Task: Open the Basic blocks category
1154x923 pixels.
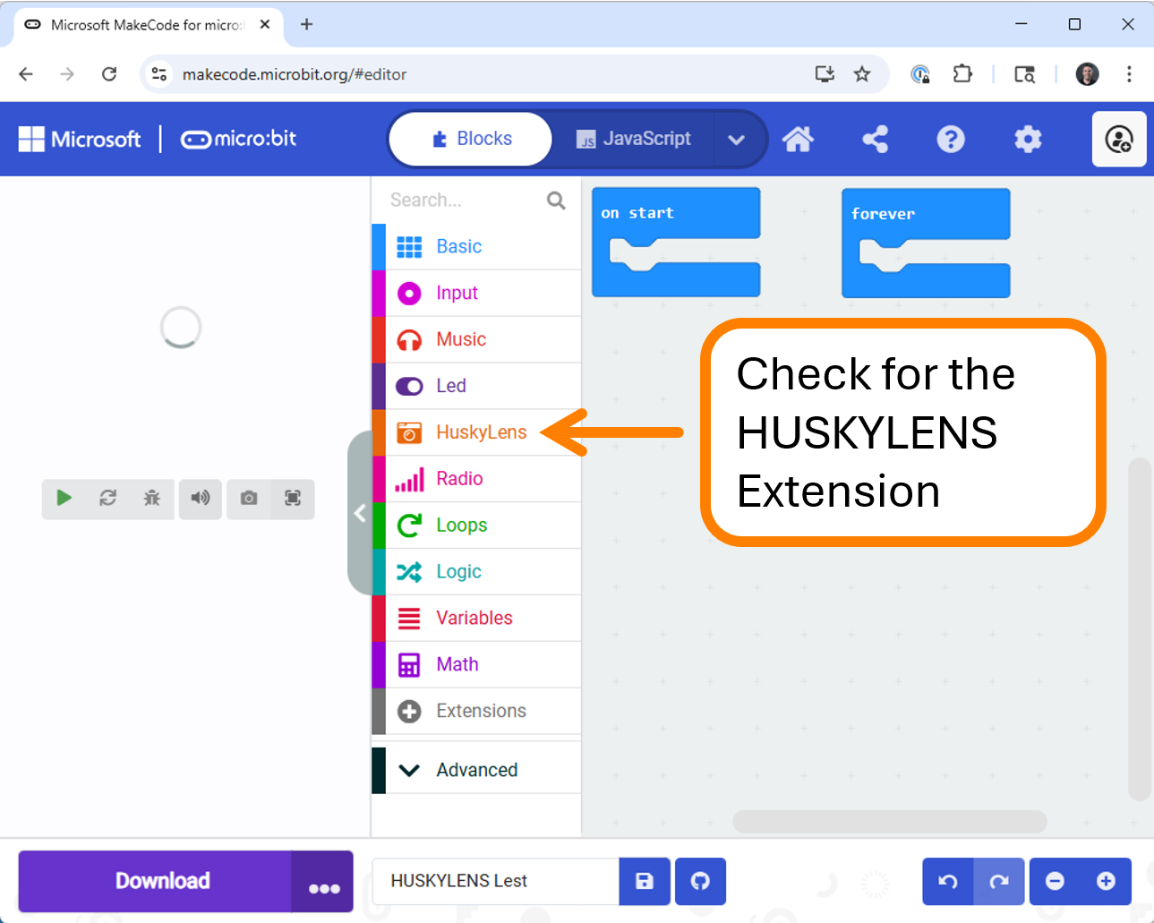Action: click(476, 246)
